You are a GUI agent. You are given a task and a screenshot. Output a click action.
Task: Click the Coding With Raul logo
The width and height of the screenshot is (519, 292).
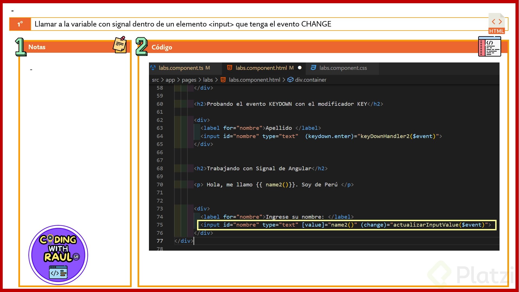point(58,255)
